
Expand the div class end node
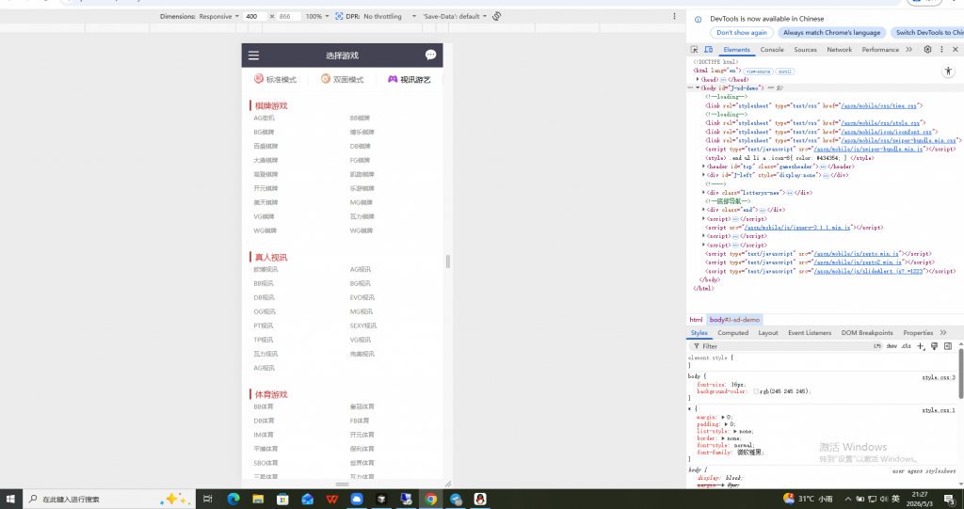point(704,210)
